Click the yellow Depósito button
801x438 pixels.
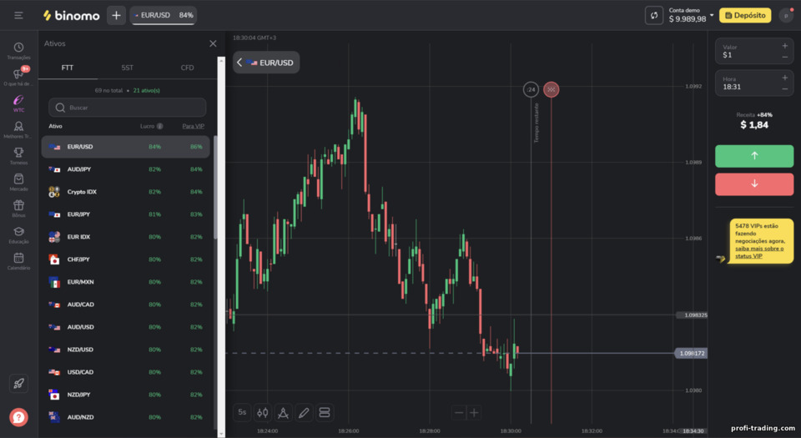coord(745,15)
